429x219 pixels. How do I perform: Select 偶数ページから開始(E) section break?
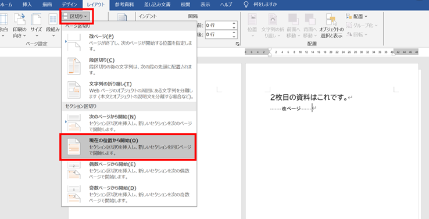pos(129,170)
